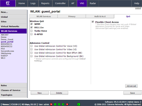
Task: Click the green 3 status indicator
Action: [x=63, y=104]
